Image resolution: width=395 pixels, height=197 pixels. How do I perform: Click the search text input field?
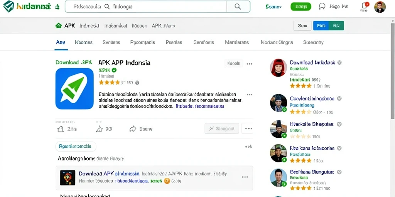pyautogui.click(x=146, y=7)
